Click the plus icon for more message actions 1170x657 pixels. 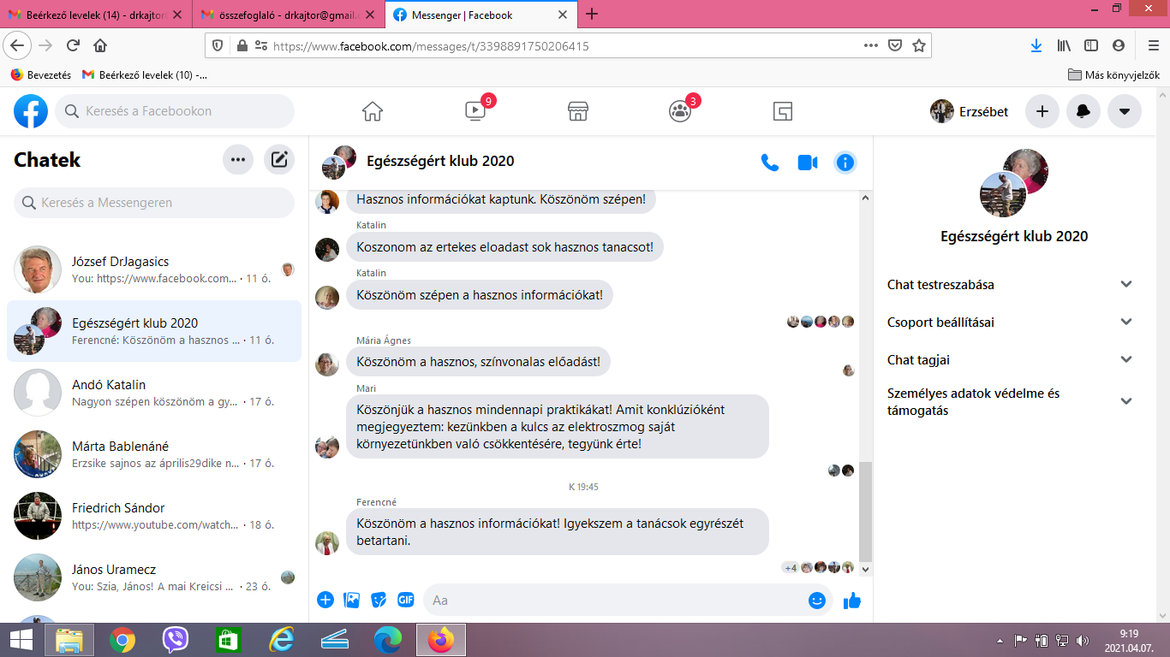tap(325, 600)
